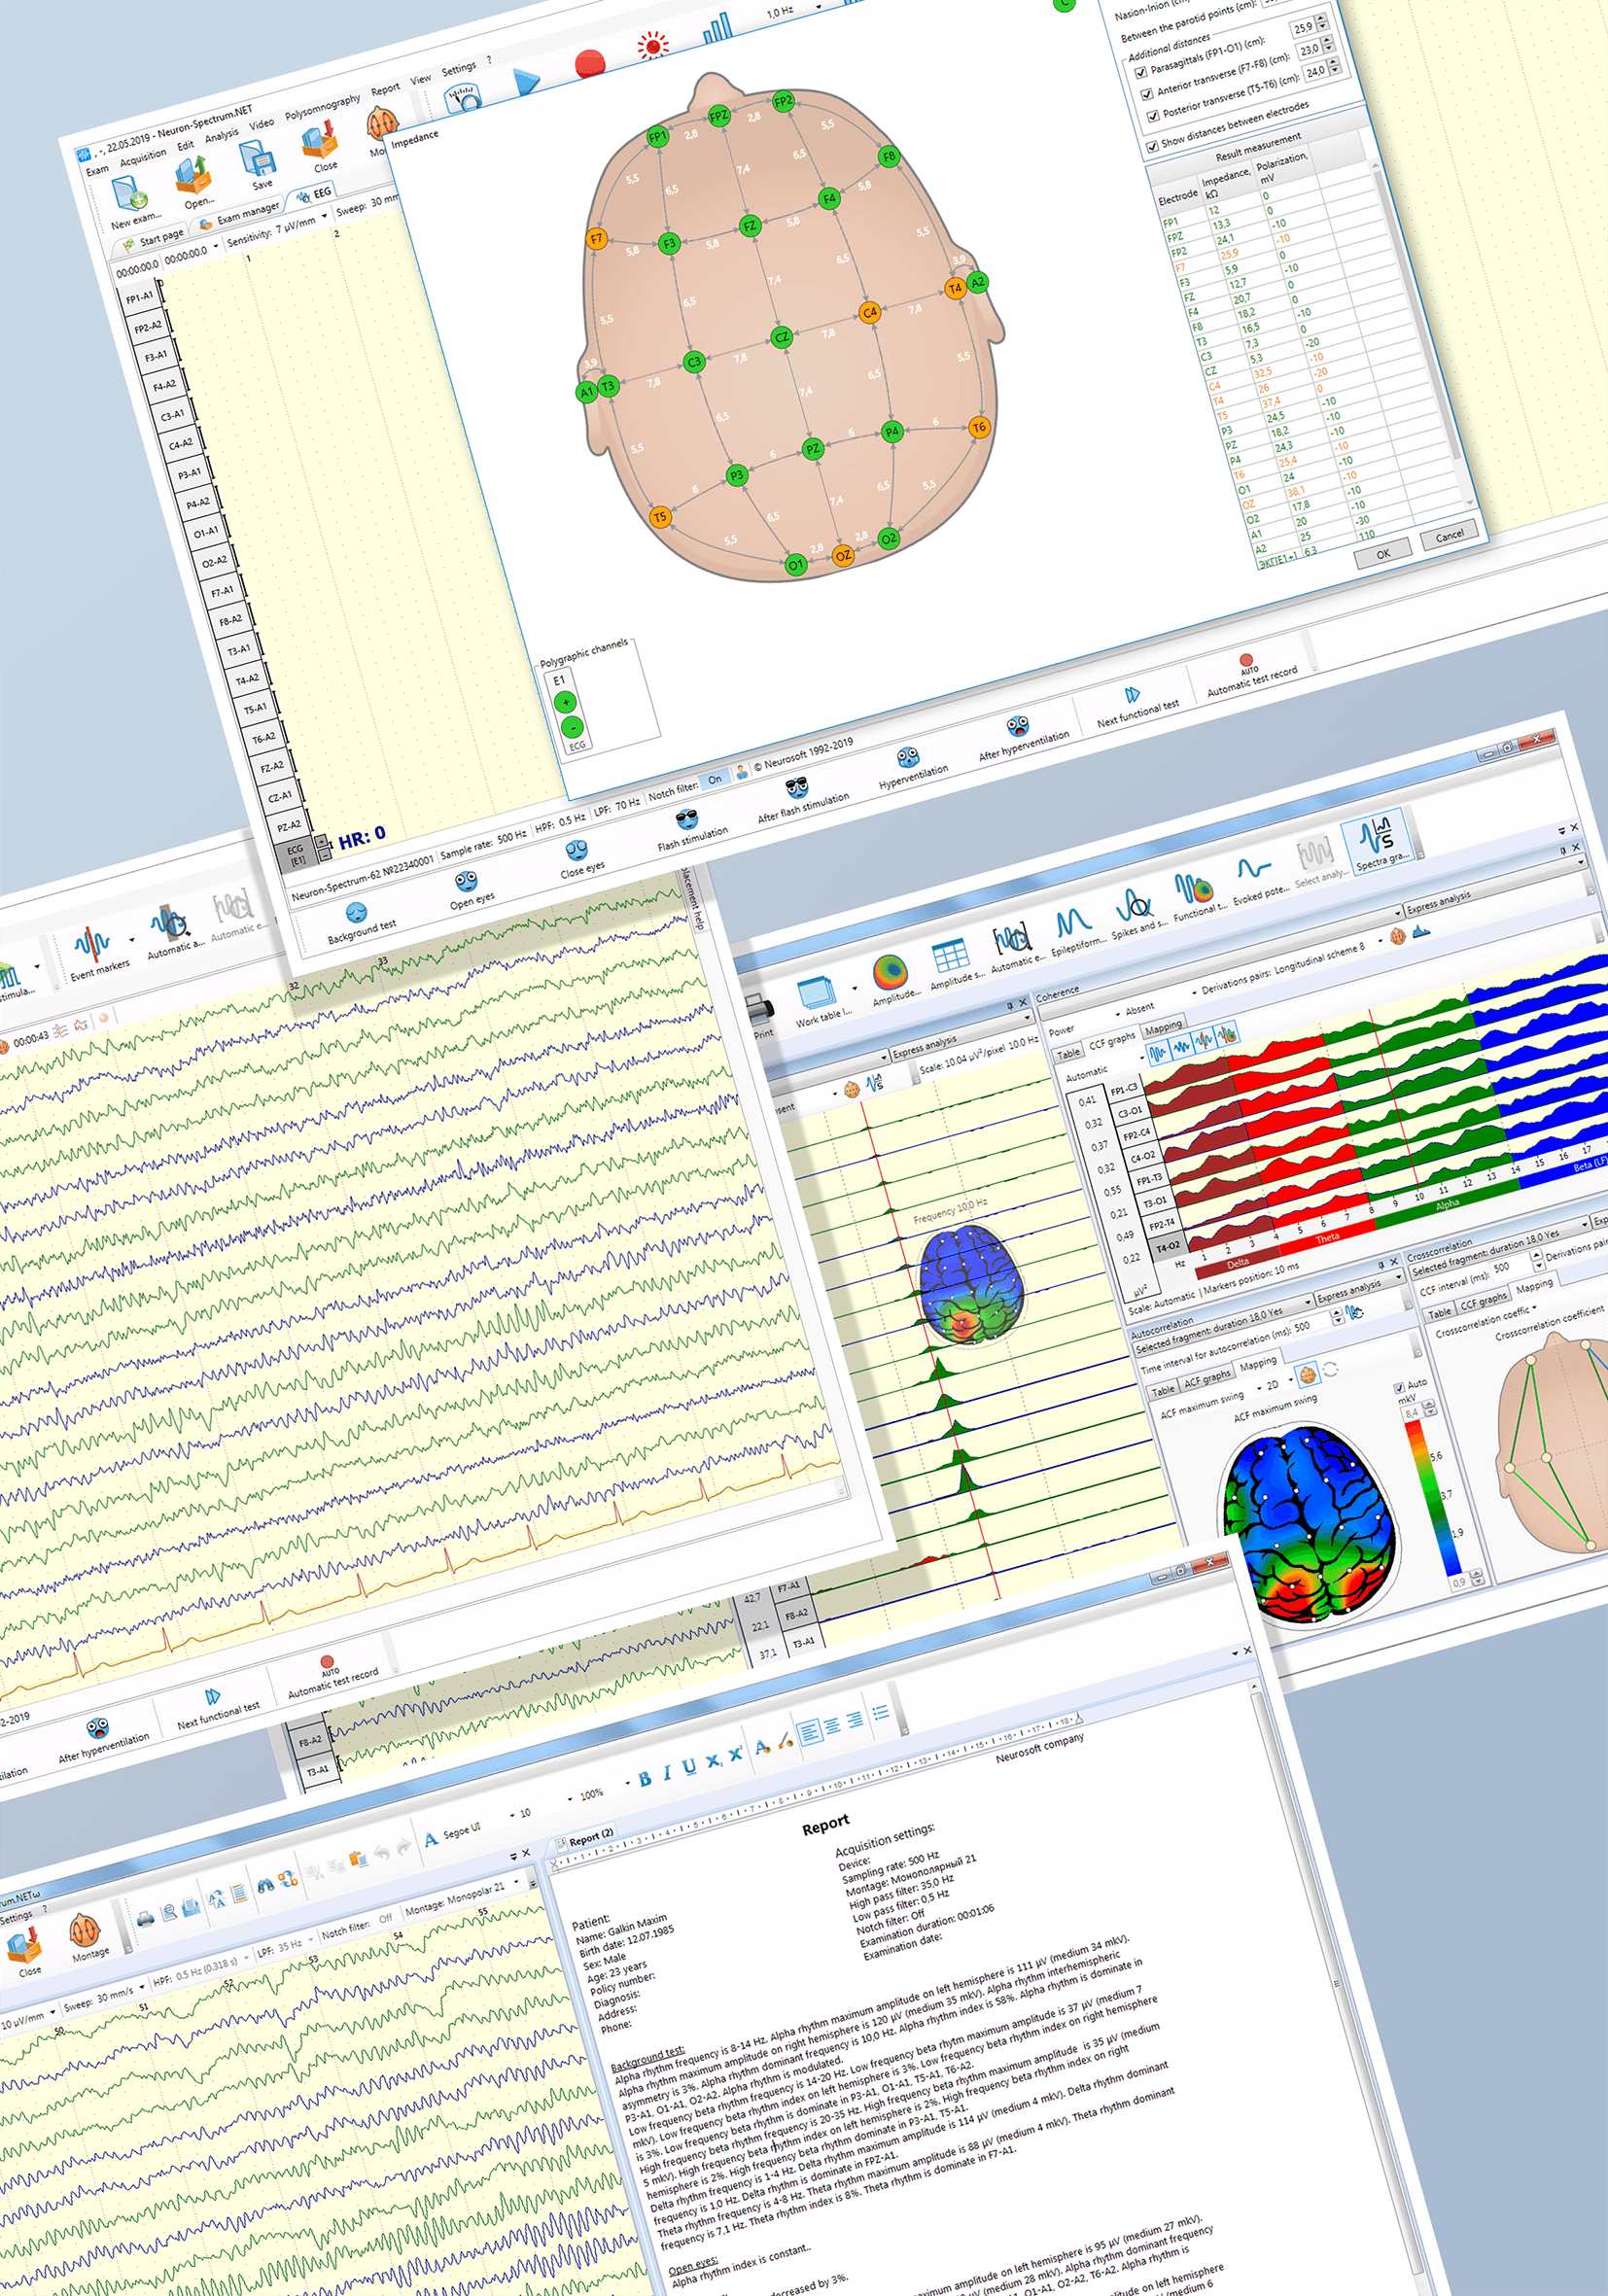1608x2296 pixels.
Task: Click the FP1 electrode on head map
Action: [x=657, y=136]
